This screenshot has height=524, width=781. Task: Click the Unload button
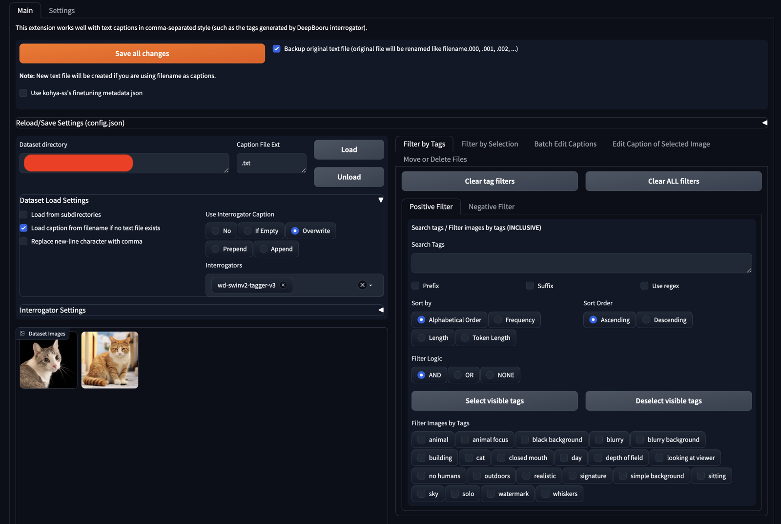point(349,177)
